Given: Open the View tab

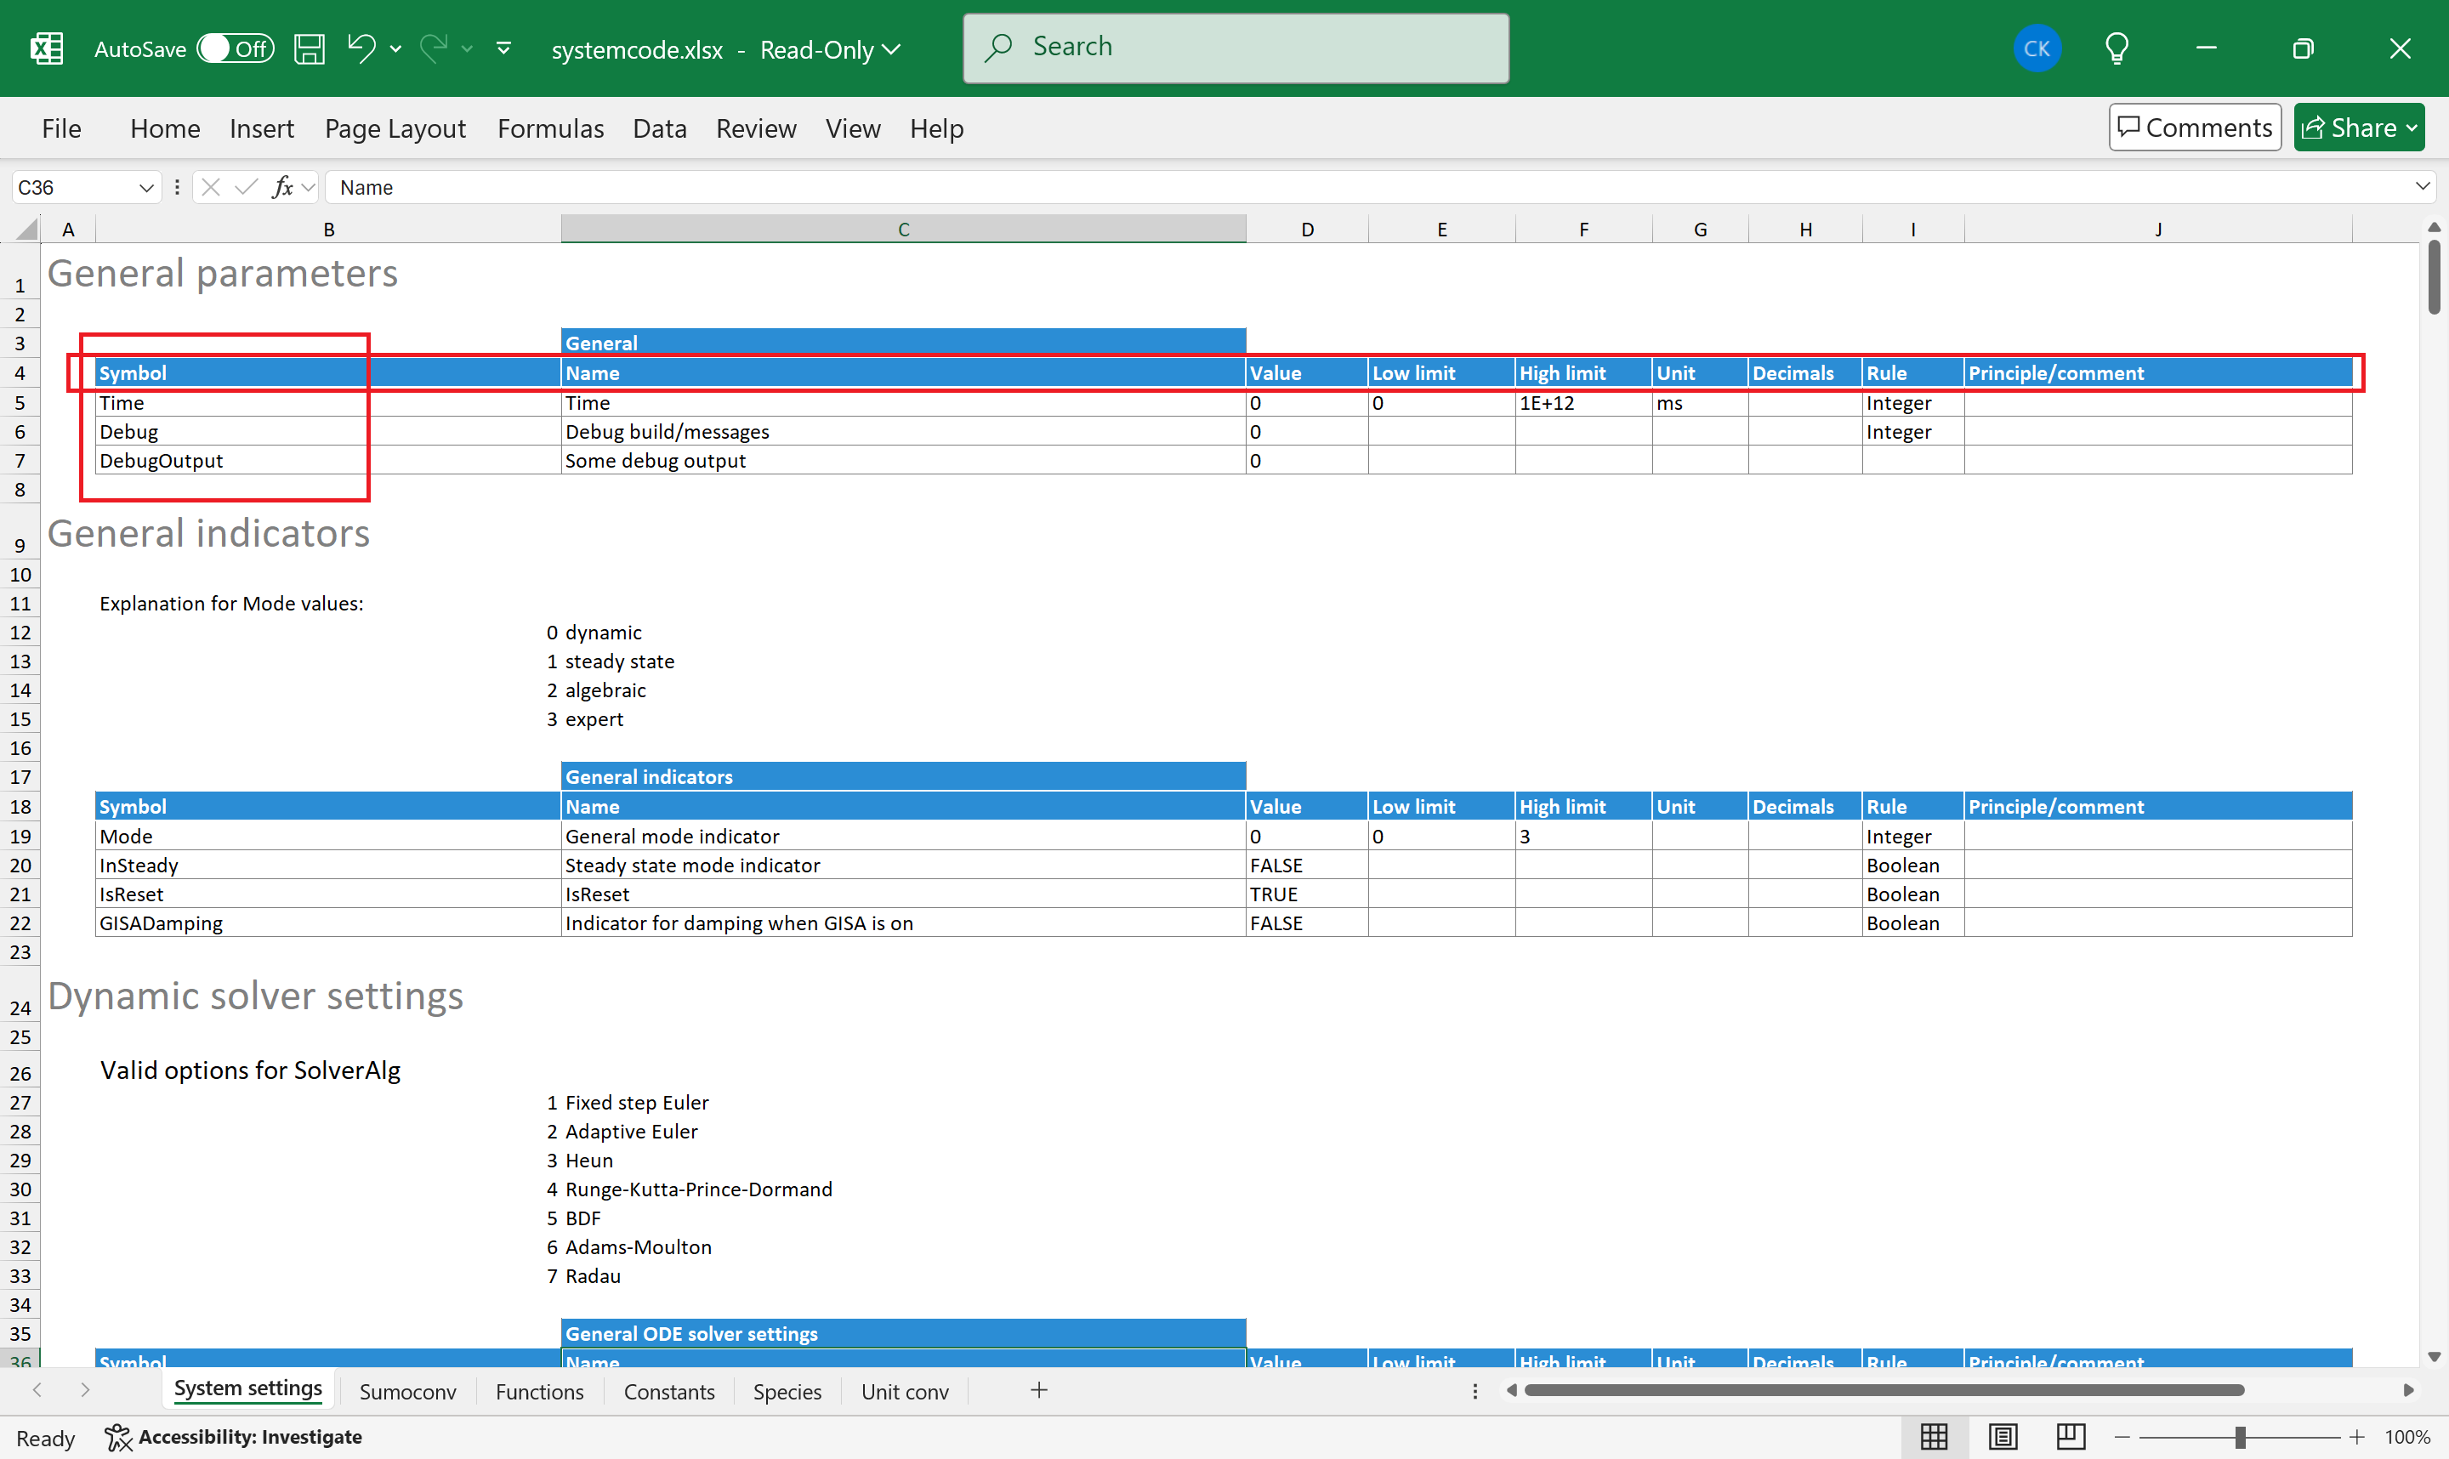Looking at the screenshot, I should pos(852,128).
